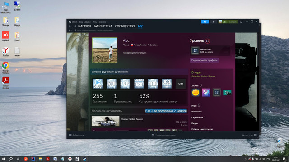The image size is (289, 162).
Task: Click the blue announcements megaphone button
Action: (205, 22)
